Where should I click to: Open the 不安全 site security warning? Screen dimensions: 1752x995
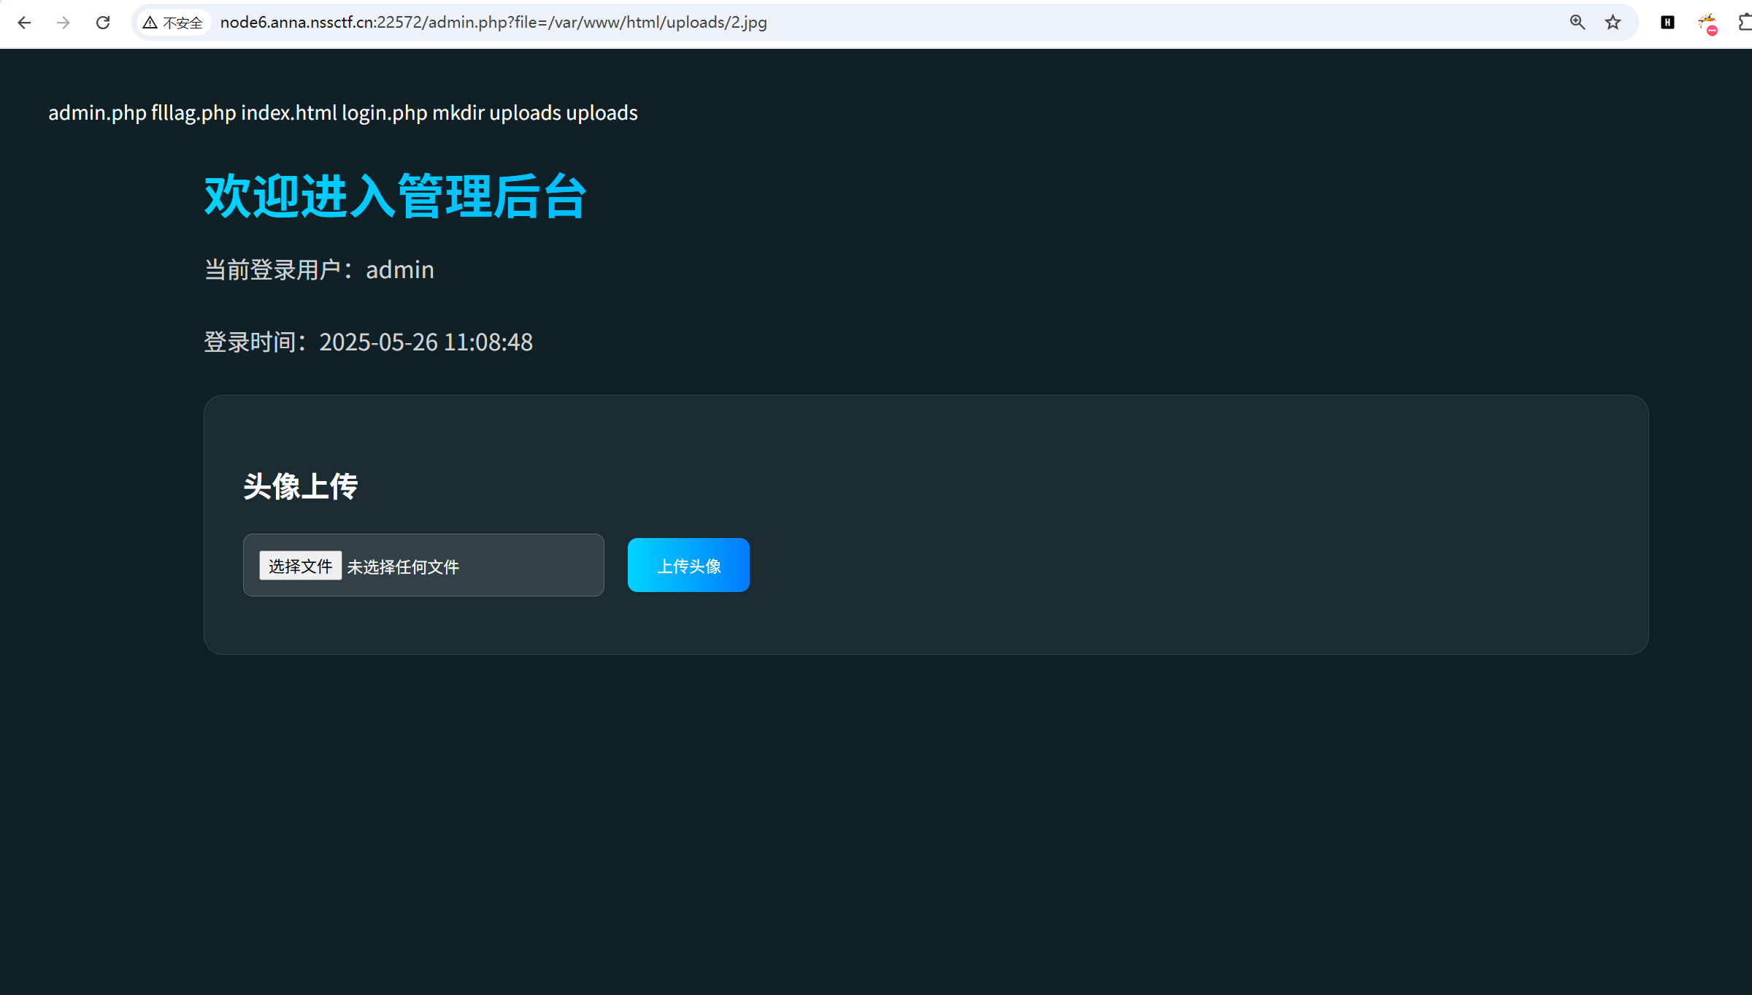173,23
